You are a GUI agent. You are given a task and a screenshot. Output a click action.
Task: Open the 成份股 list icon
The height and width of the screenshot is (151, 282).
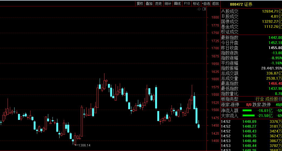[x=280, y=99]
